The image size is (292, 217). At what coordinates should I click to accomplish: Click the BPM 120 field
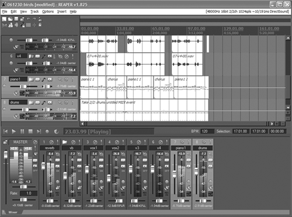point(207,132)
